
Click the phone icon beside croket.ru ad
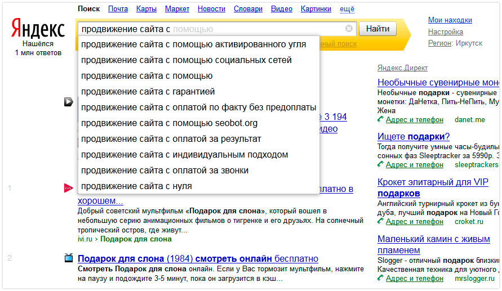380,221
